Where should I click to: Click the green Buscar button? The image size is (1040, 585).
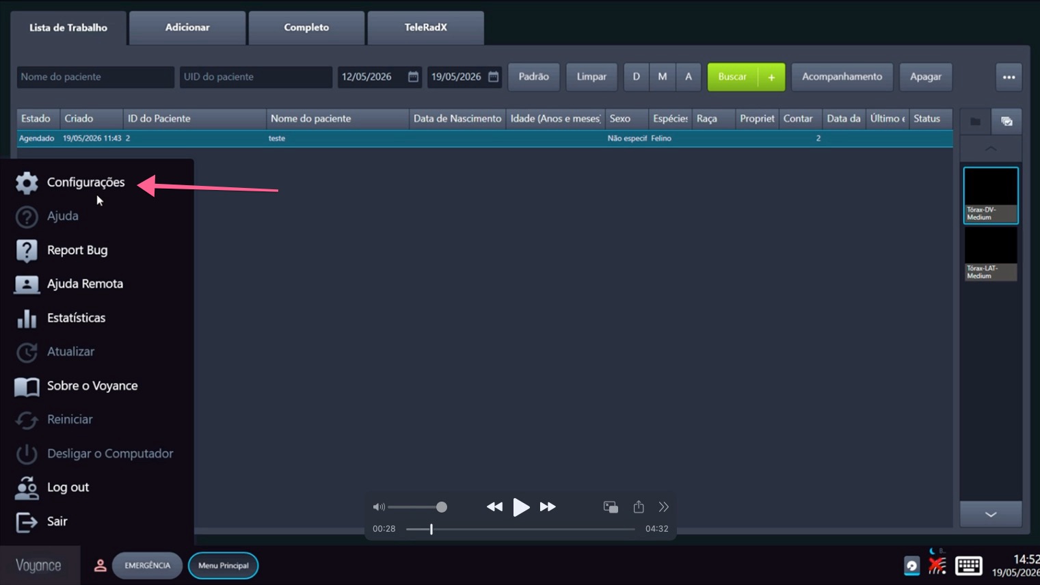point(732,77)
